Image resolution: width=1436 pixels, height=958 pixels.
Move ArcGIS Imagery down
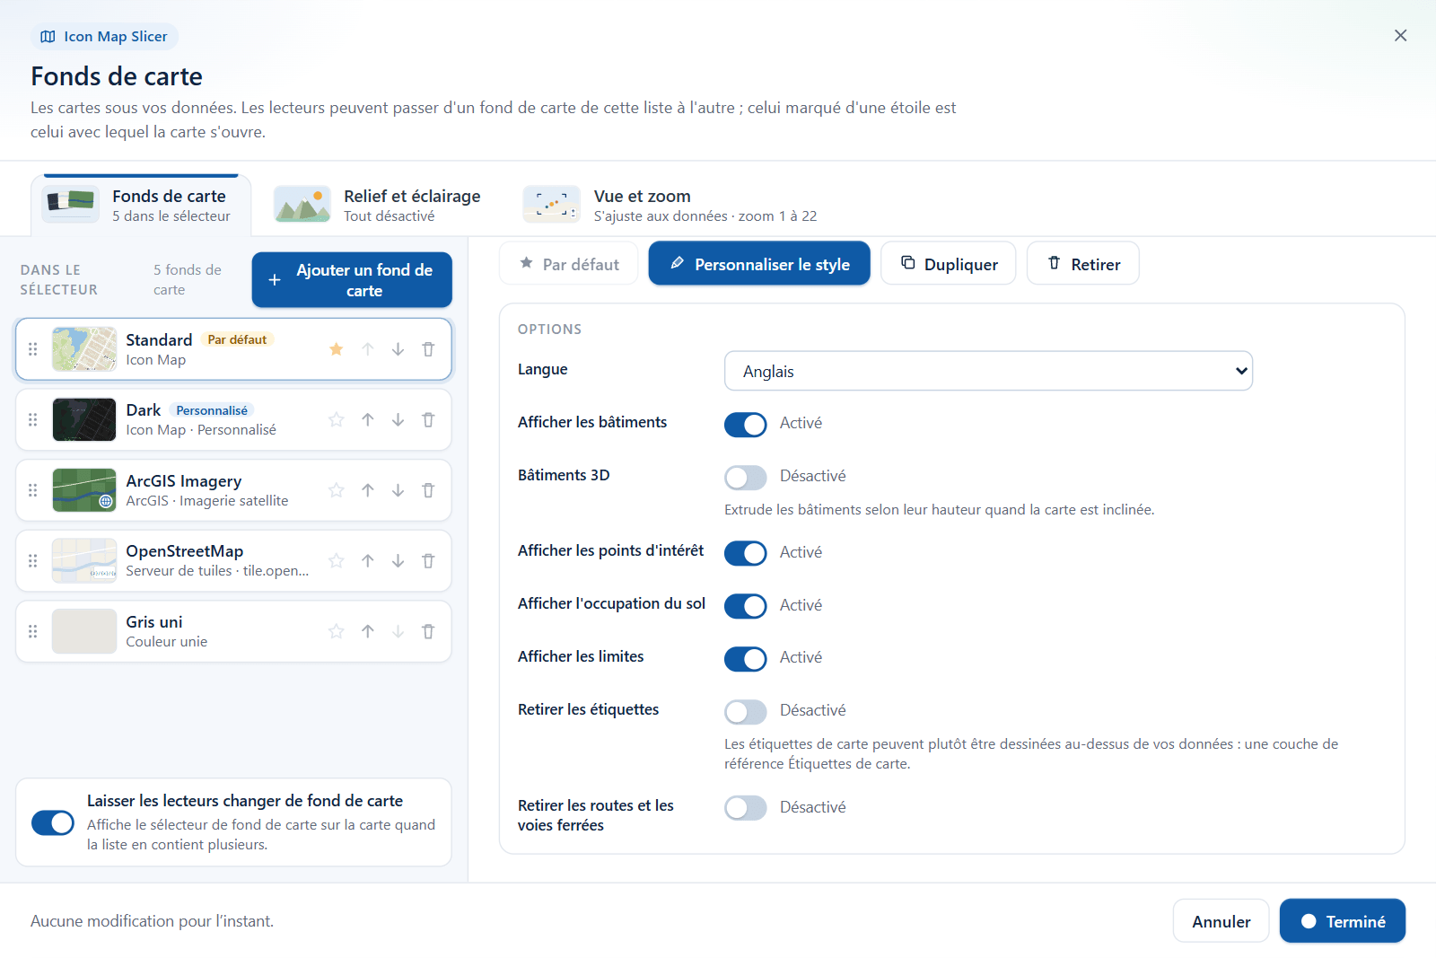coord(398,490)
